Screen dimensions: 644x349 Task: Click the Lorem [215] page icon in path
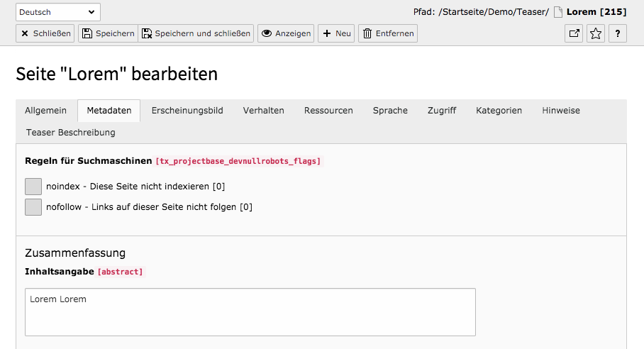coord(557,12)
